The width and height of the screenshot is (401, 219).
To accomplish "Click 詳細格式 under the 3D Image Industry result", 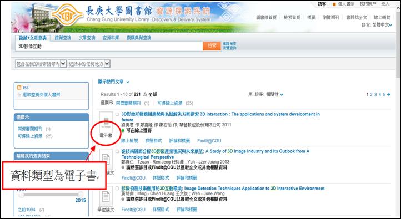I will click(161, 177).
